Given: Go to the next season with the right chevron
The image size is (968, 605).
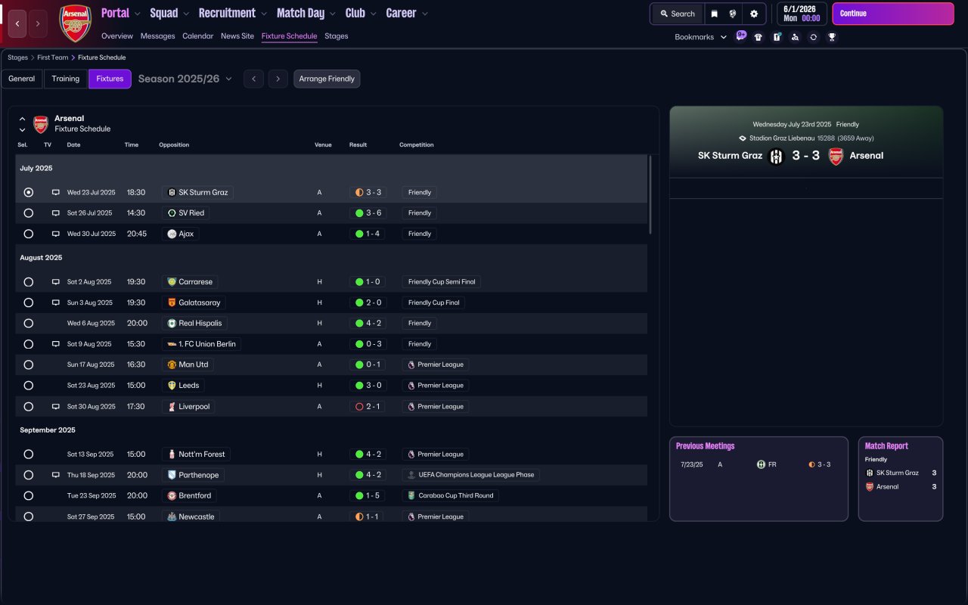Looking at the screenshot, I should (278, 79).
